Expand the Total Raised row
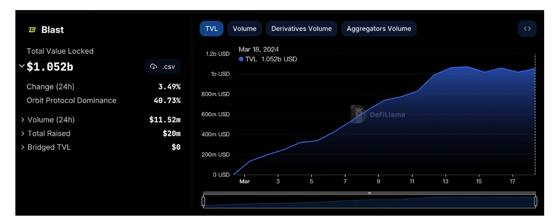The height and width of the screenshot is (224, 556). tap(23, 133)
